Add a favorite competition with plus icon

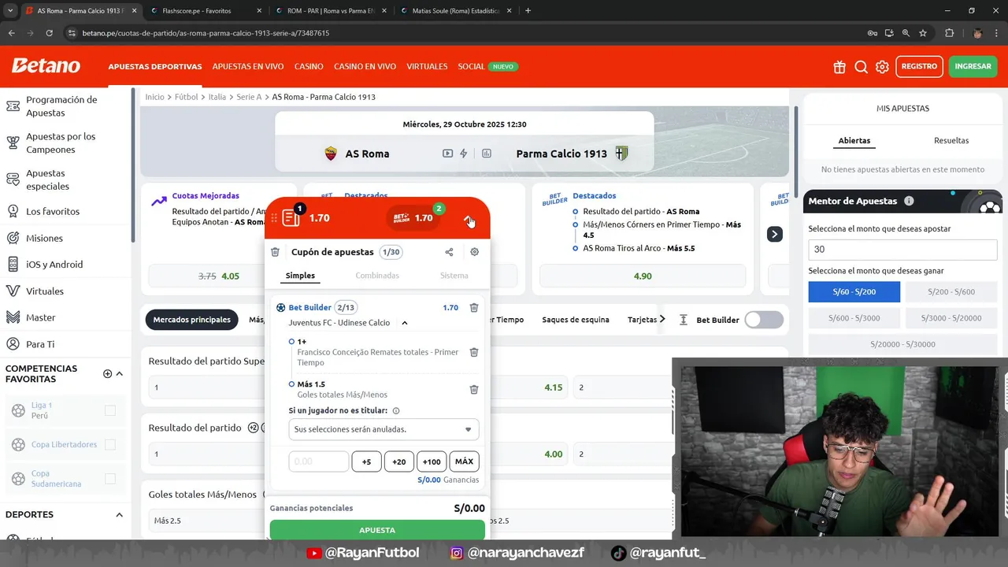pyautogui.click(x=108, y=373)
